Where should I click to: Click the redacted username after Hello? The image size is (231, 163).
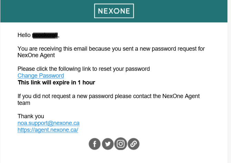[45, 35]
